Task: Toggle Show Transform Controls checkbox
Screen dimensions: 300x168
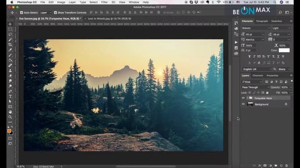Action: click(x=55, y=13)
